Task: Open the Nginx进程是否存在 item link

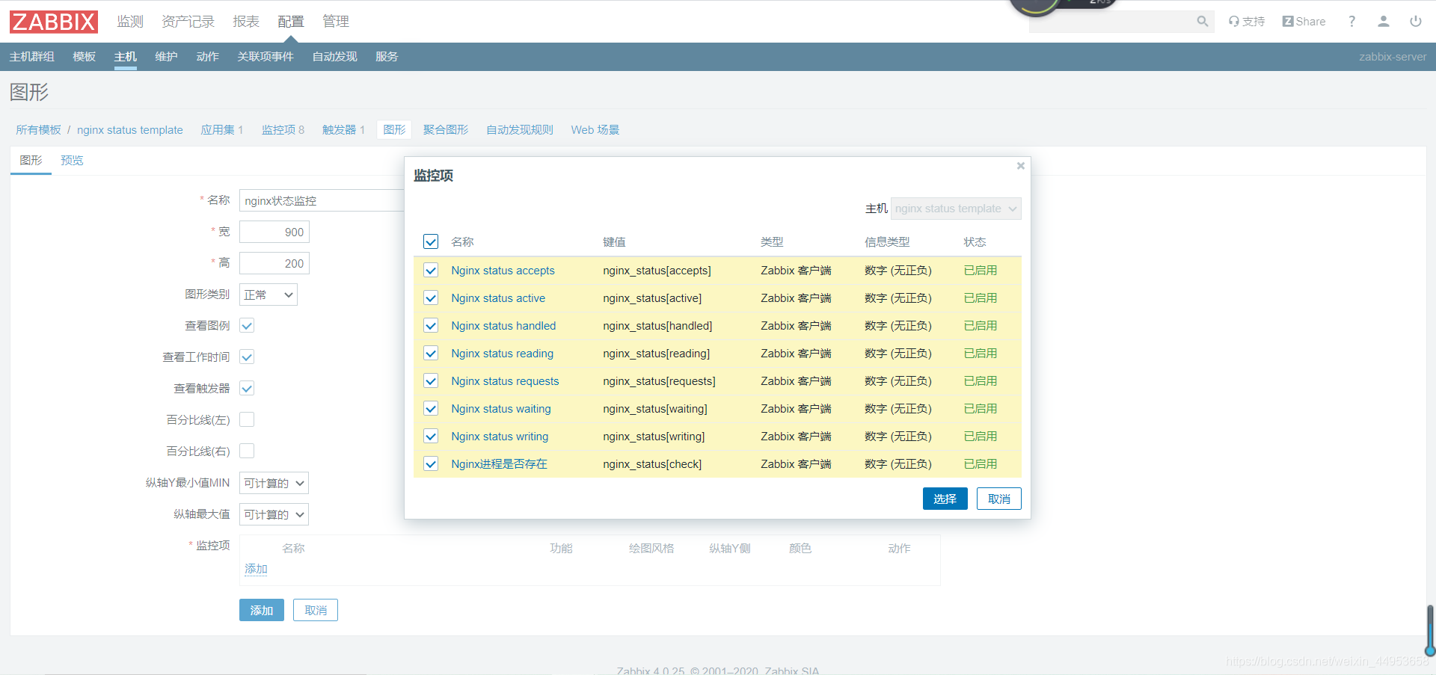Action: coord(499,464)
